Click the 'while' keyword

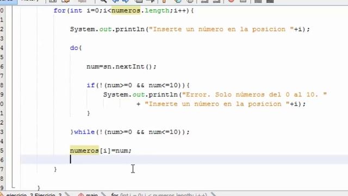[84, 132]
